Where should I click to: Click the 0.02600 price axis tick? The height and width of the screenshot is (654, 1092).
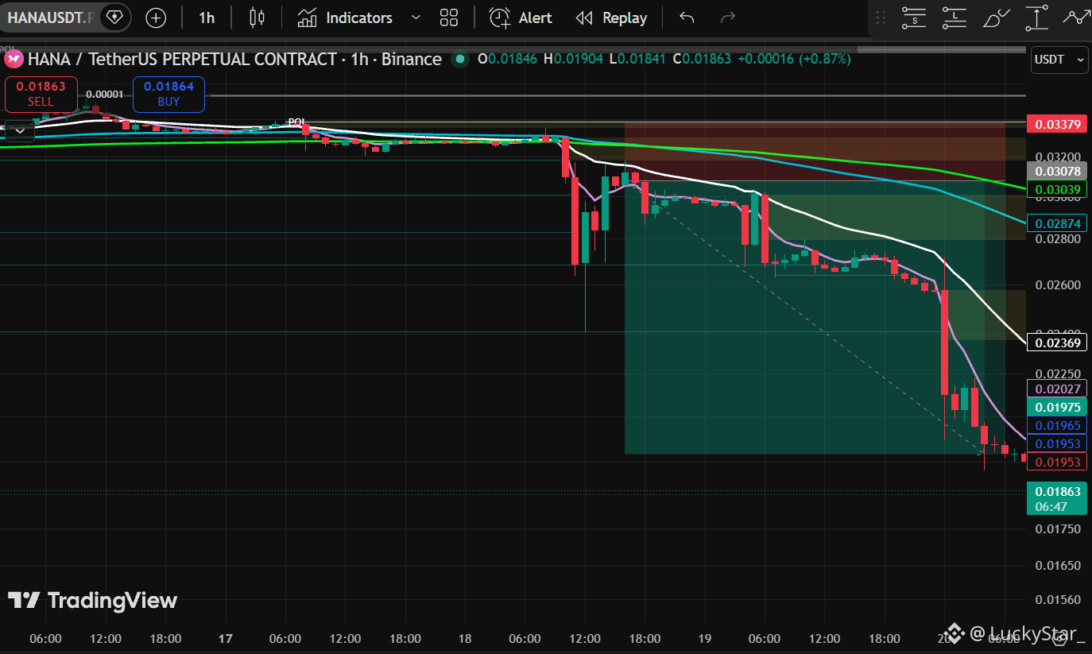coord(1057,284)
